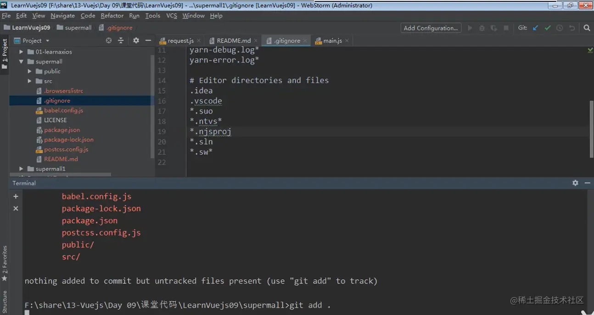Open the File menu
Screen dimensions: 594x315
pyautogui.click(x=6, y=16)
